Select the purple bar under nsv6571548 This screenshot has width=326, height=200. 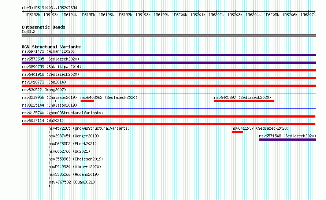288,140
